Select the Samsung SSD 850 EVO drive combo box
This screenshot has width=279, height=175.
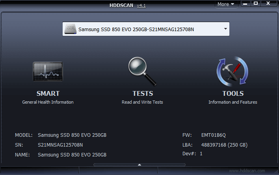point(146,29)
